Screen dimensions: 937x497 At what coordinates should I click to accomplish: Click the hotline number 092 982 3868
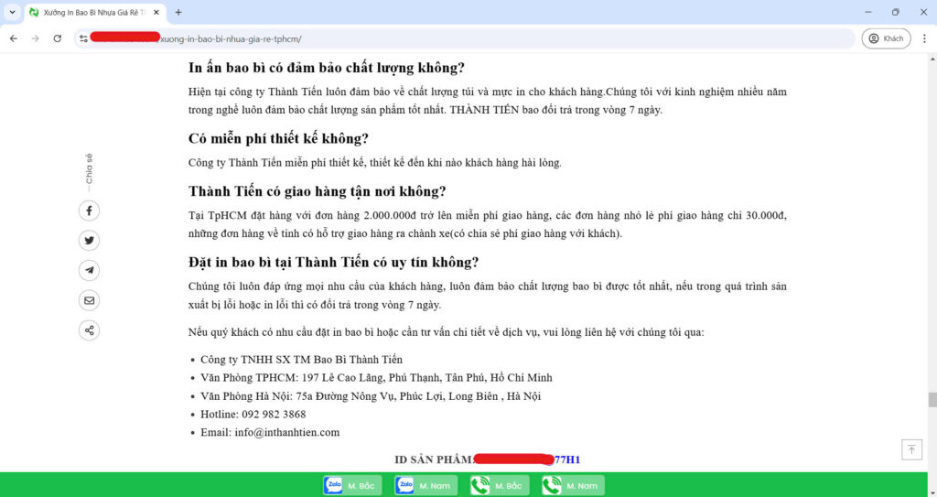coord(274,414)
